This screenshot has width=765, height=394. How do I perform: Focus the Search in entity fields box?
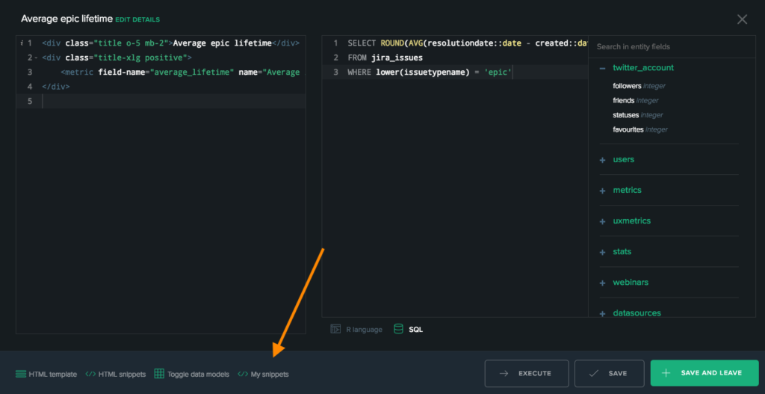coord(672,47)
